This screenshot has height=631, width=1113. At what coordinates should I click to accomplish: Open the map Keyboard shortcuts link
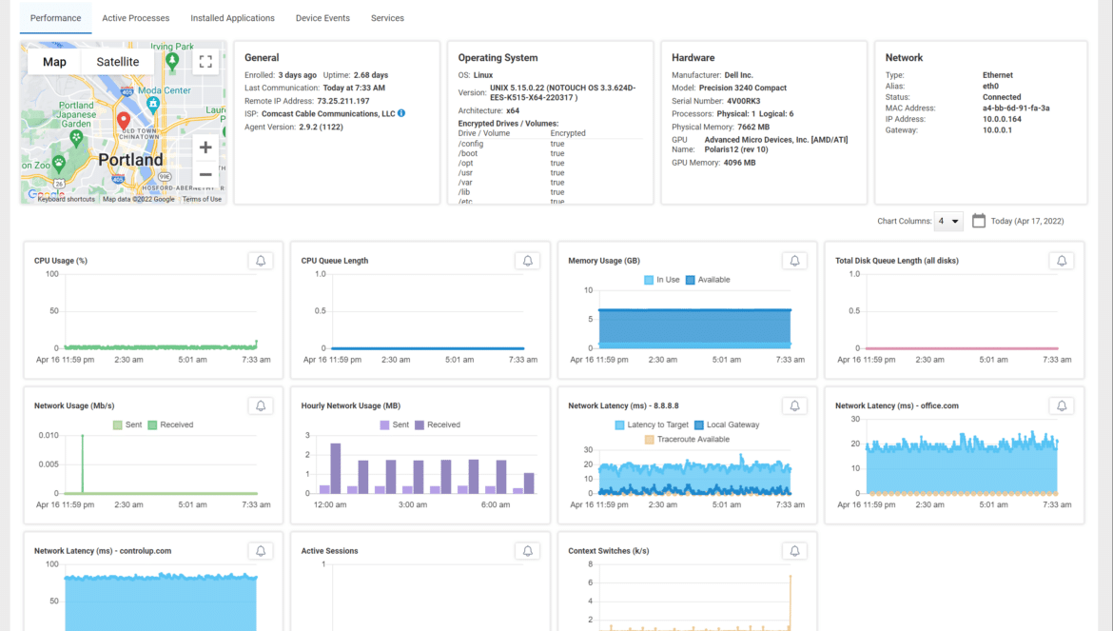(66, 200)
